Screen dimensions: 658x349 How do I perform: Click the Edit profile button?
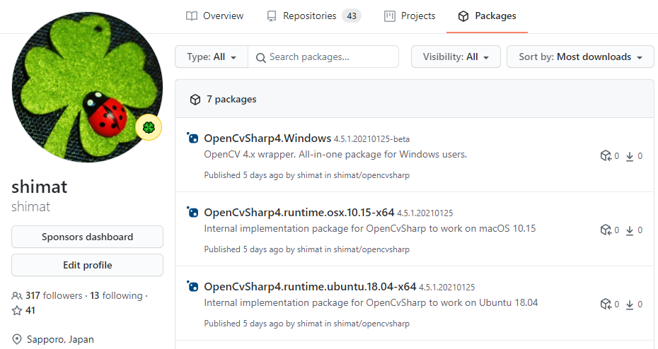pyautogui.click(x=87, y=265)
